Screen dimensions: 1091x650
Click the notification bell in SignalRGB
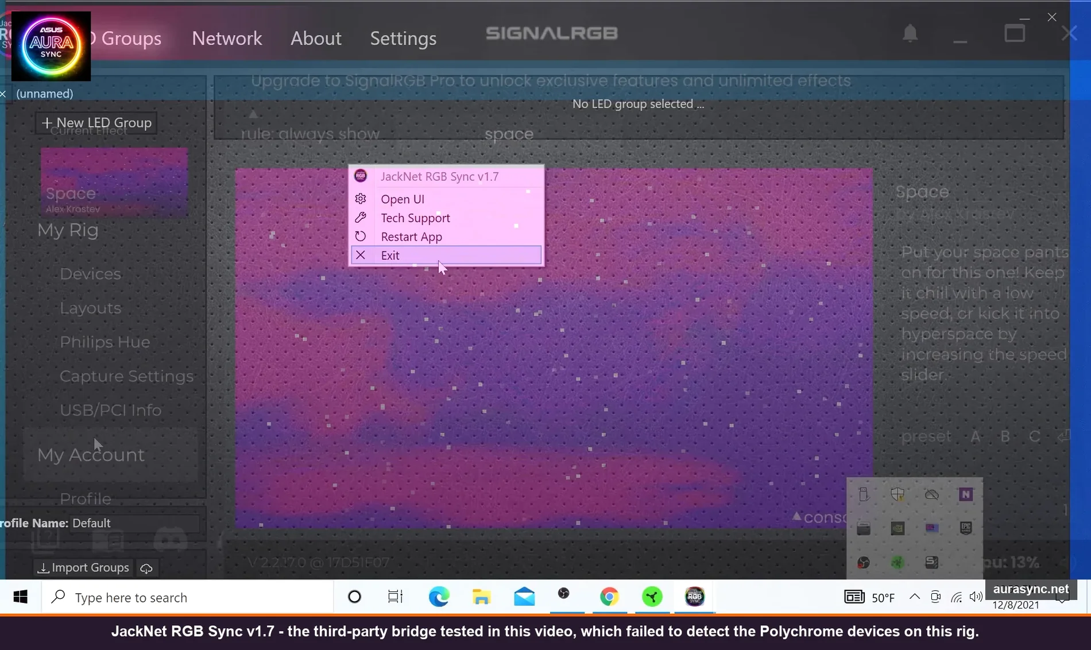[x=909, y=33]
